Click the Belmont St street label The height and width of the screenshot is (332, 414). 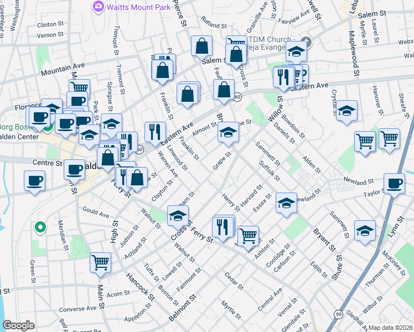click(183, 308)
